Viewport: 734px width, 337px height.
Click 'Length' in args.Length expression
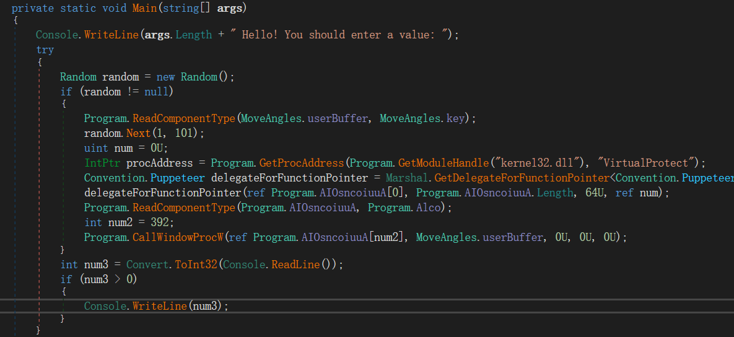193,35
